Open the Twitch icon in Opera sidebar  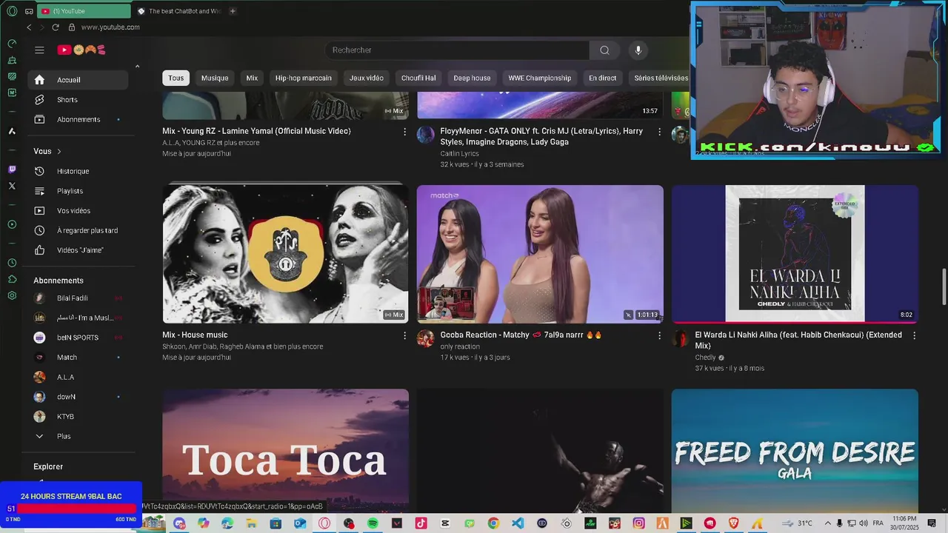[x=12, y=170]
